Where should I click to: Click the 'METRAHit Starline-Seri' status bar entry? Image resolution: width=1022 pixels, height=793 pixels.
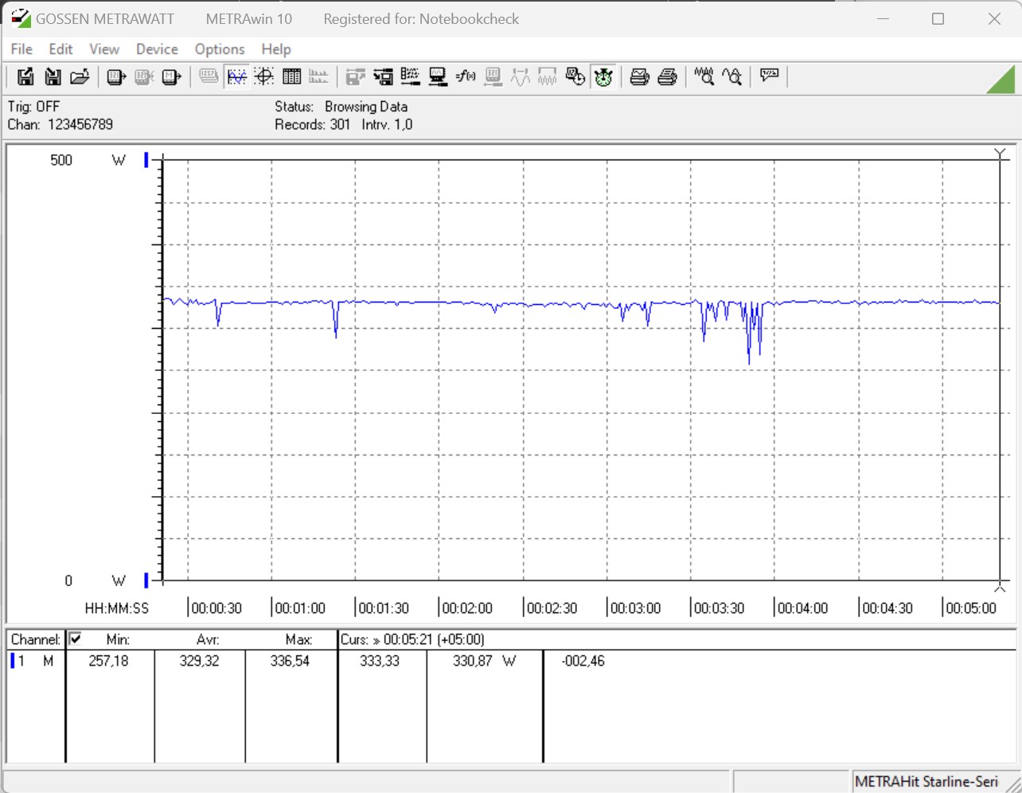tap(926, 782)
